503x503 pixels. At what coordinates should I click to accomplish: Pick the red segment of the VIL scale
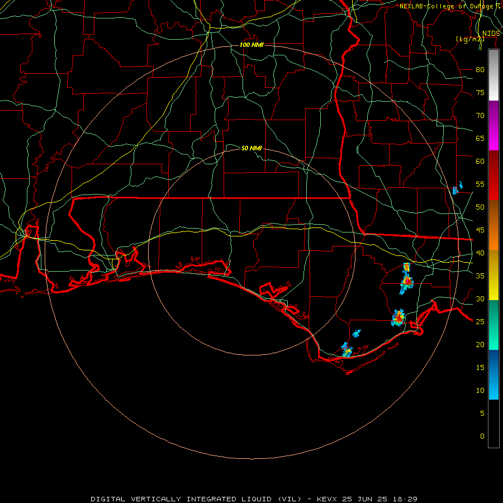pyautogui.click(x=493, y=175)
